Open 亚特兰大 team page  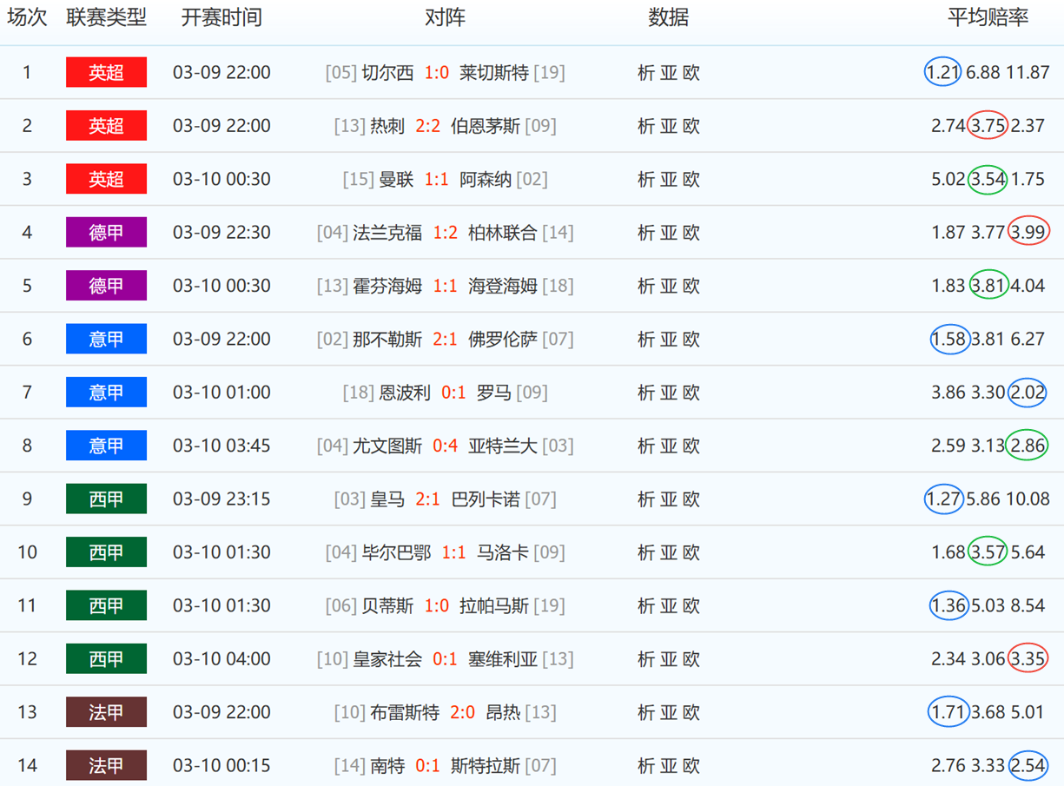click(503, 446)
